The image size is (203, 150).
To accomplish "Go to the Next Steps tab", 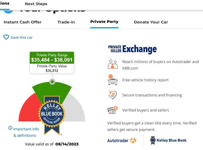I will (36, 4).
